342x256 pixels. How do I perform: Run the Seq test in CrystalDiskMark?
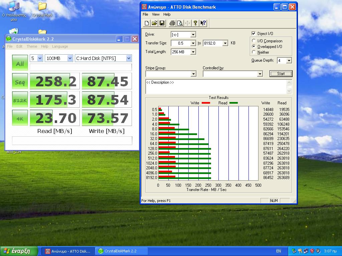click(20, 81)
